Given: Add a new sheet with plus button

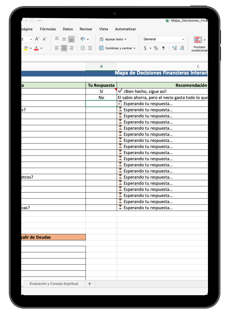Looking at the screenshot, I should click(x=90, y=284).
